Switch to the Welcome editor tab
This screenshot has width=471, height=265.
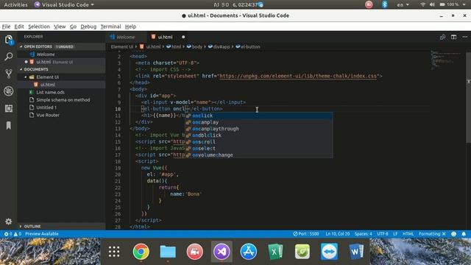coord(126,37)
